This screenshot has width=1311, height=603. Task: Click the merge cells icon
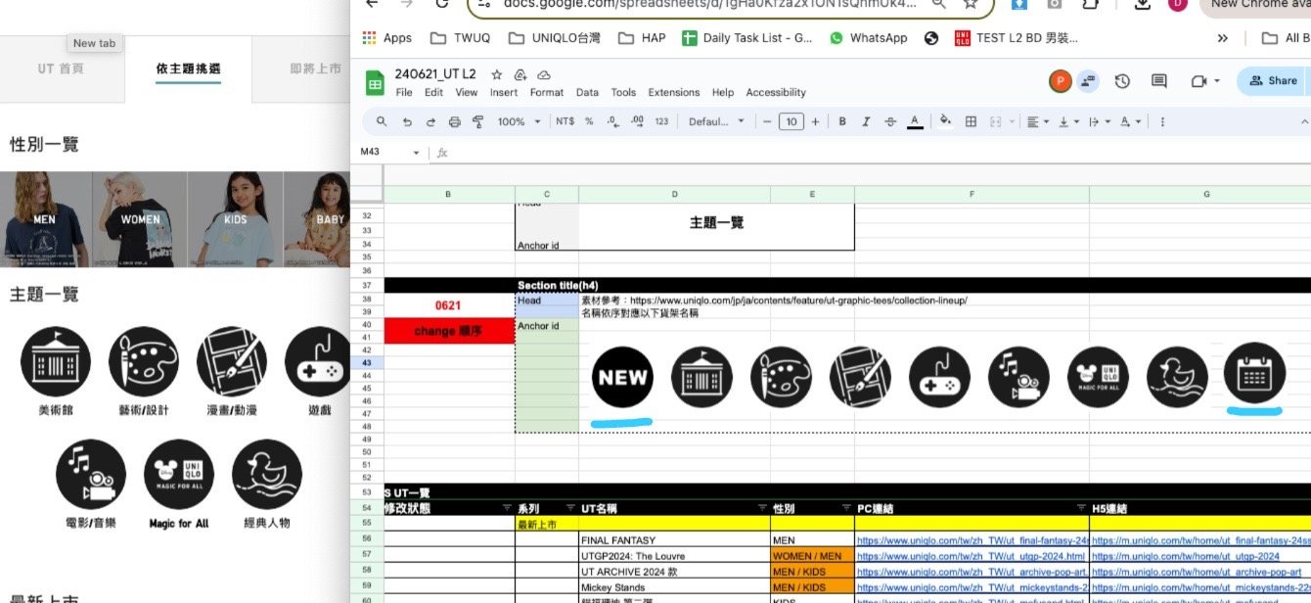click(995, 122)
